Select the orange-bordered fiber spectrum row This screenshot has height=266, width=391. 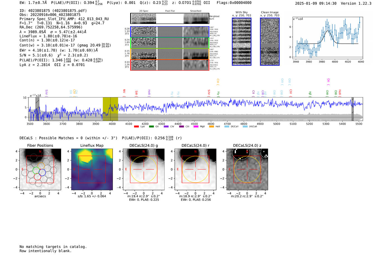(170, 54)
